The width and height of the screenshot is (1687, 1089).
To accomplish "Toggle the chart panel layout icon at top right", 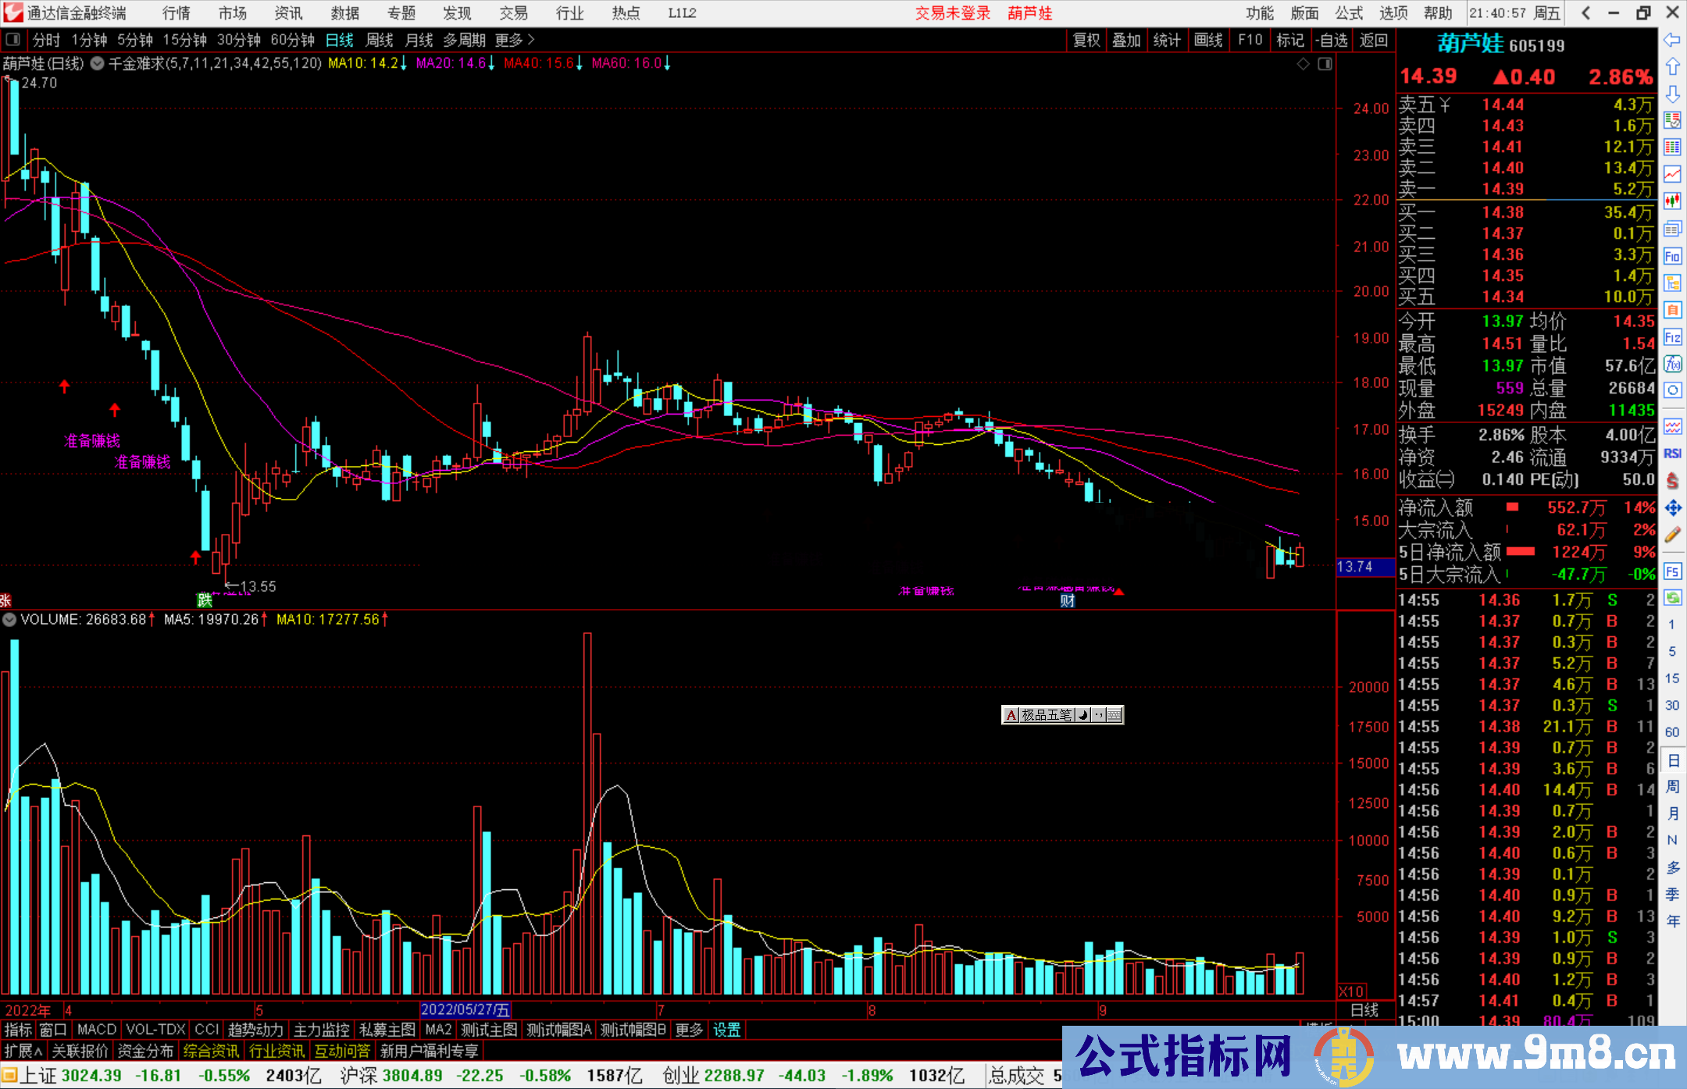I will [x=1325, y=64].
